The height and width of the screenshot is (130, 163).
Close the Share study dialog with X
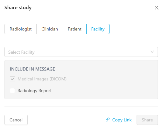[x=157, y=8]
